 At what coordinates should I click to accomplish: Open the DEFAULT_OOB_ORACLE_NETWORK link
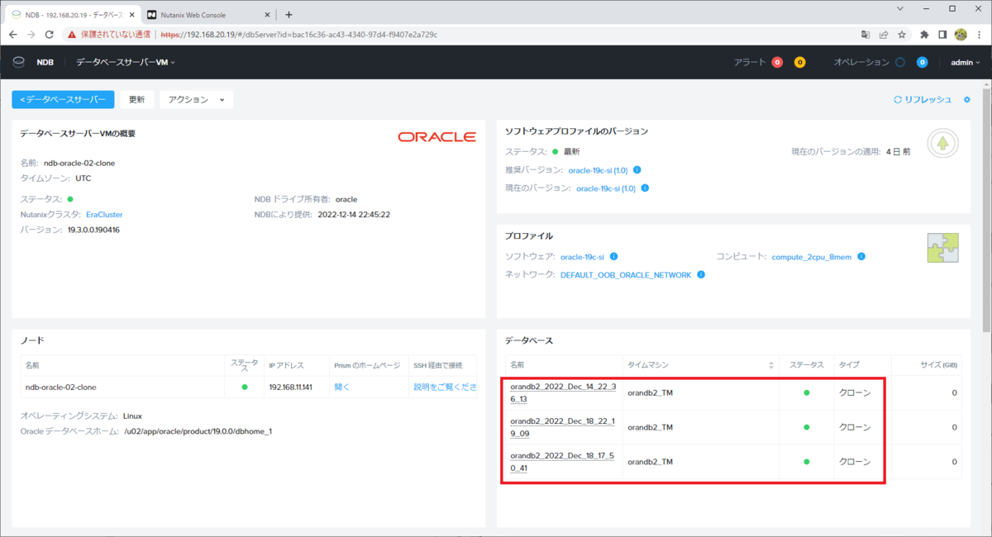[626, 275]
